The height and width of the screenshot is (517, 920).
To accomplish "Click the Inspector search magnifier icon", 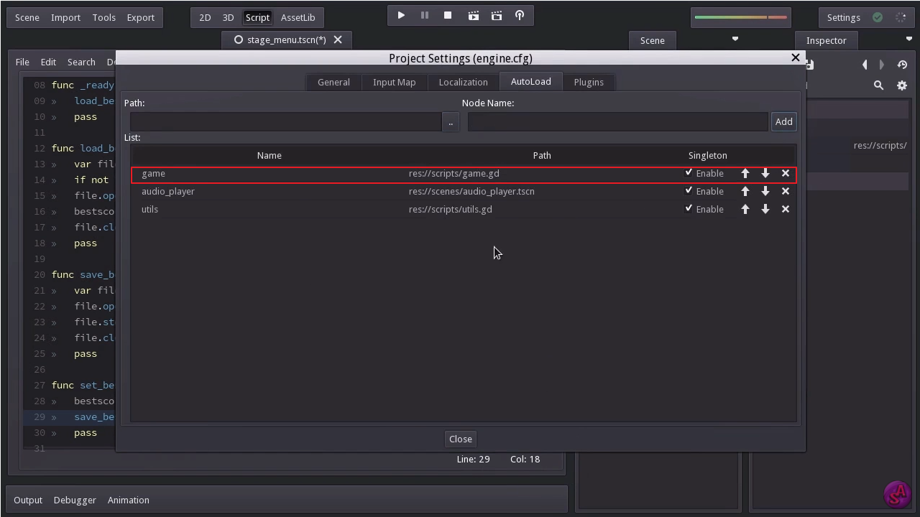I will pyautogui.click(x=878, y=85).
